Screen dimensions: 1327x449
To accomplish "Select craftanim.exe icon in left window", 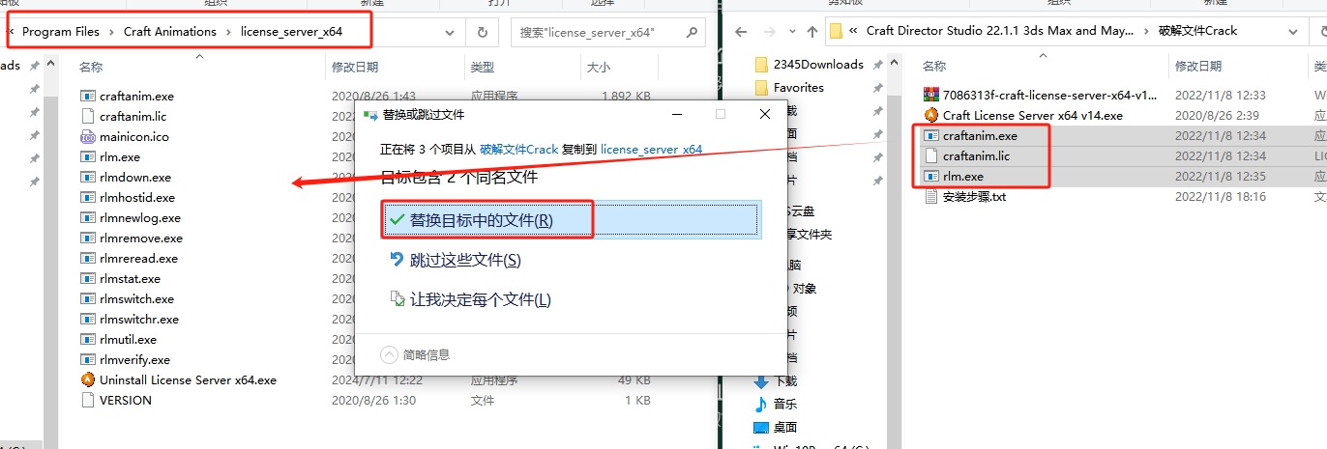I will pyautogui.click(x=88, y=96).
